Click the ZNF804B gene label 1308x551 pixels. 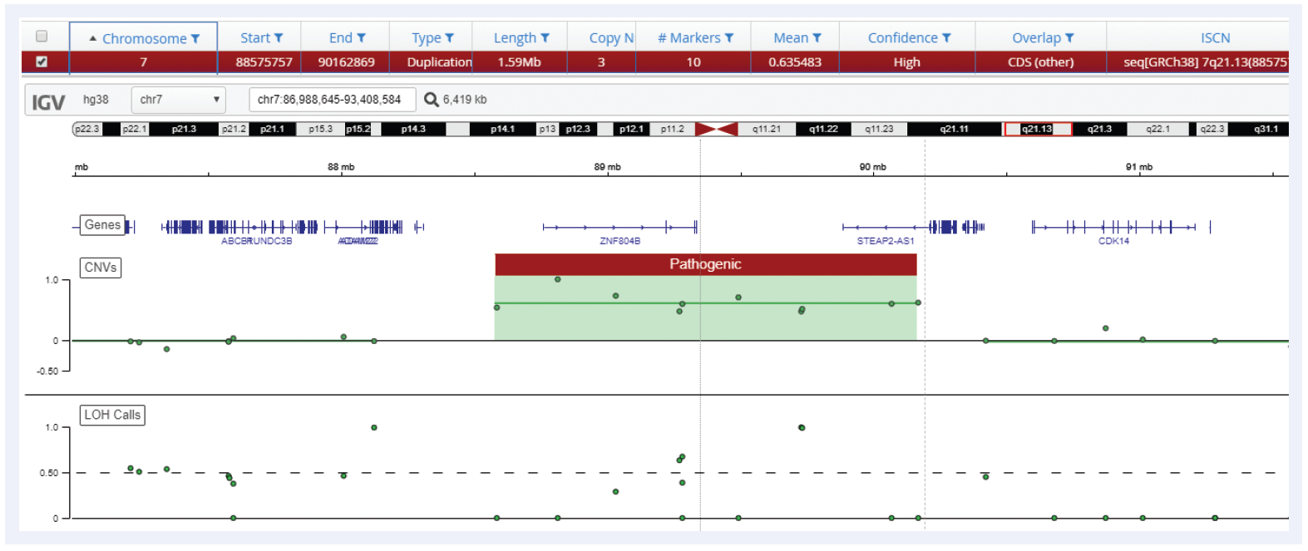[x=619, y=241]
